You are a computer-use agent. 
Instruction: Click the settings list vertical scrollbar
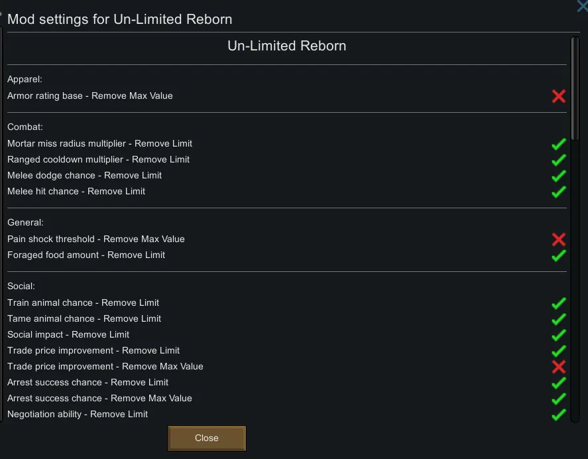pos(575,86)
